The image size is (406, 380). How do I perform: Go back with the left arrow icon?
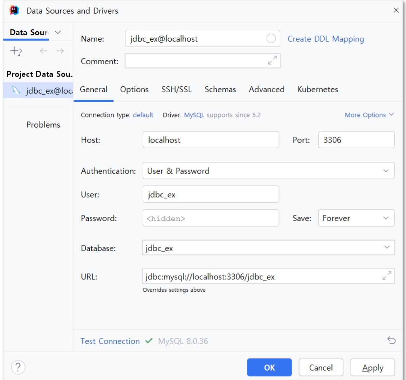pyautogui.click(x=43, y=51)
